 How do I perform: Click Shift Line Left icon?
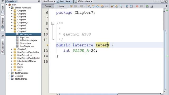tap(127, 6)
